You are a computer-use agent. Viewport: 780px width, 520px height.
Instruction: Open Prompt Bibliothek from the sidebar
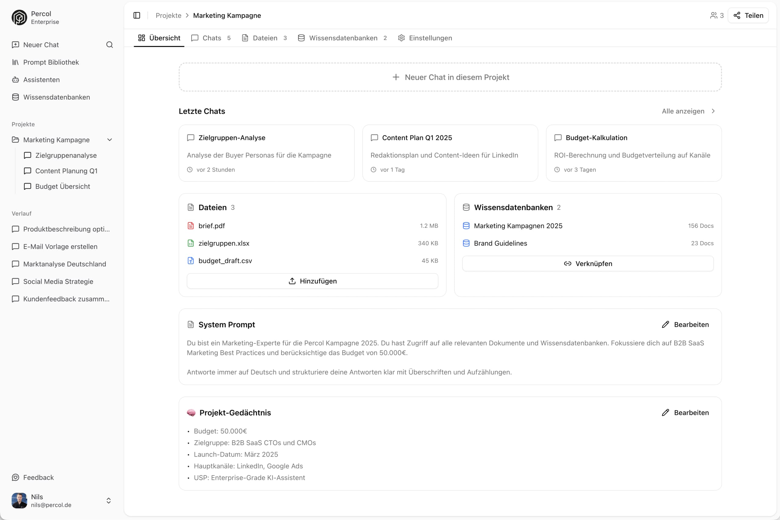coord(51,62)
